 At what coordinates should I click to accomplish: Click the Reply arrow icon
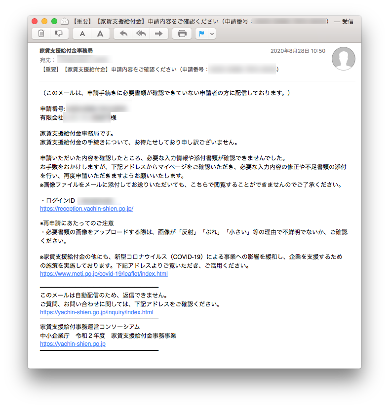(x=124, y=34)
